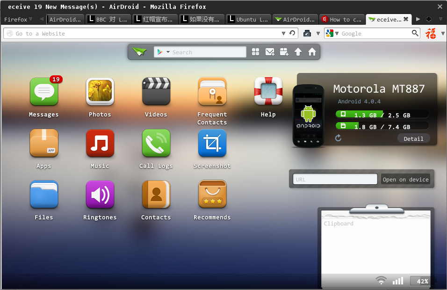Click the upload arrow toolbar icon

pos(298,52)
